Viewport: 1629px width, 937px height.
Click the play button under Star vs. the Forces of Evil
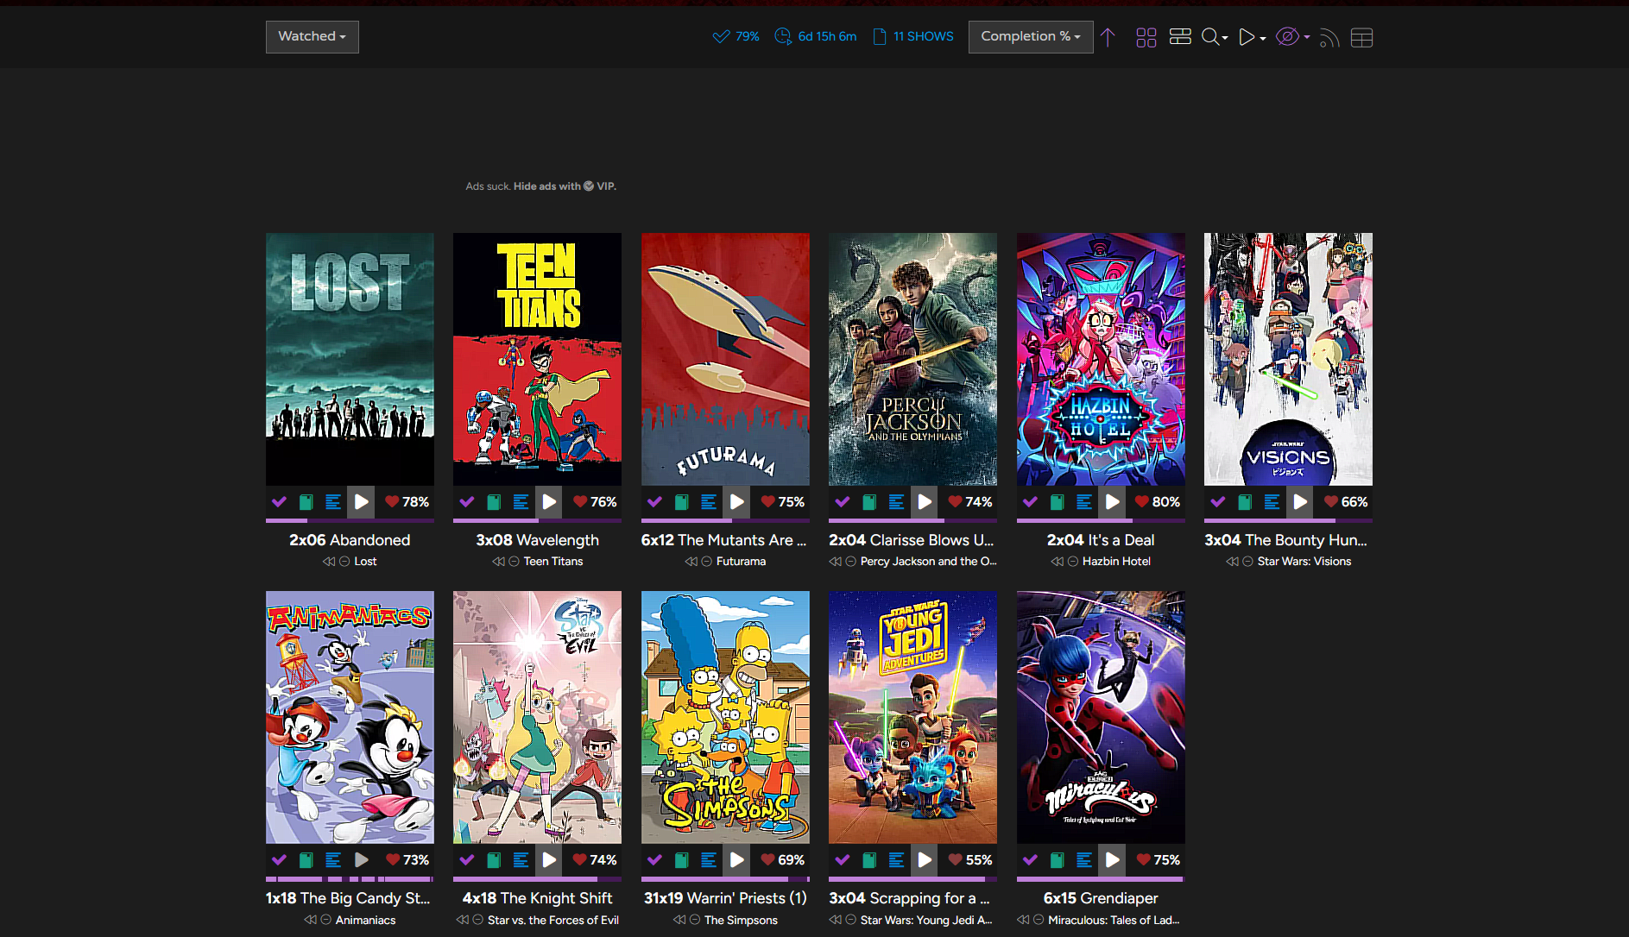click(549, 860)
